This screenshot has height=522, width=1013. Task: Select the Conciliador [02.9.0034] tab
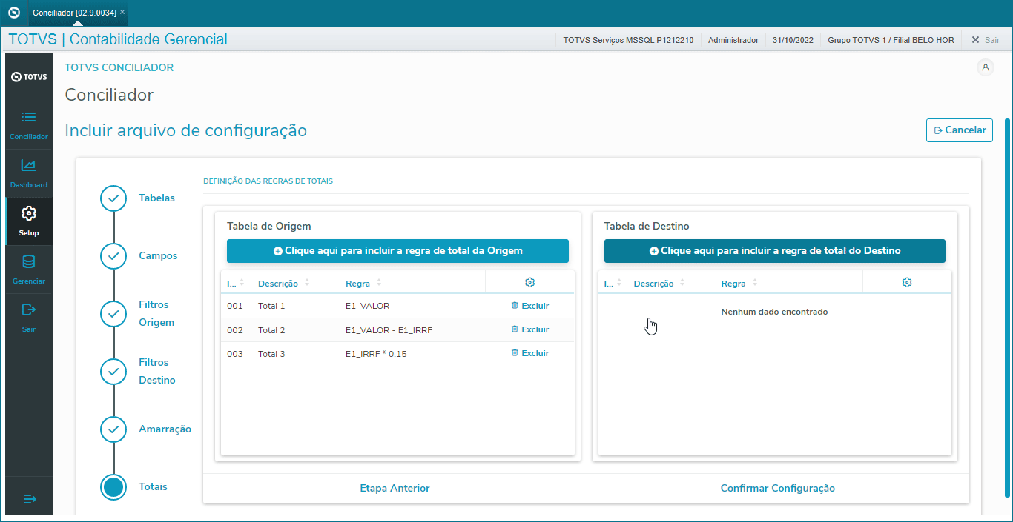coord(74,13)
